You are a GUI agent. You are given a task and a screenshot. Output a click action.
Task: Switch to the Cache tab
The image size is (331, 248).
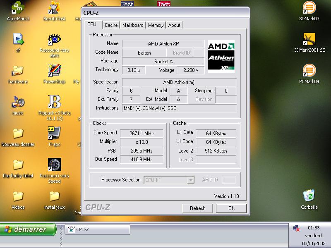[x=111, y=25]
